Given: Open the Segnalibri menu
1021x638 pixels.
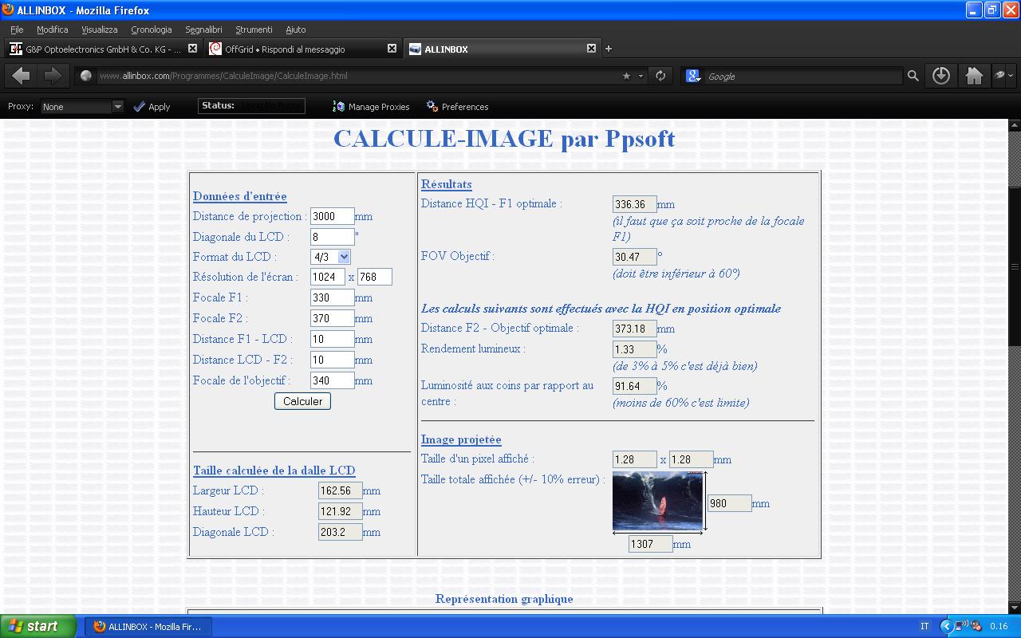Looking at the screenshot, I should [x=203, y=30].
